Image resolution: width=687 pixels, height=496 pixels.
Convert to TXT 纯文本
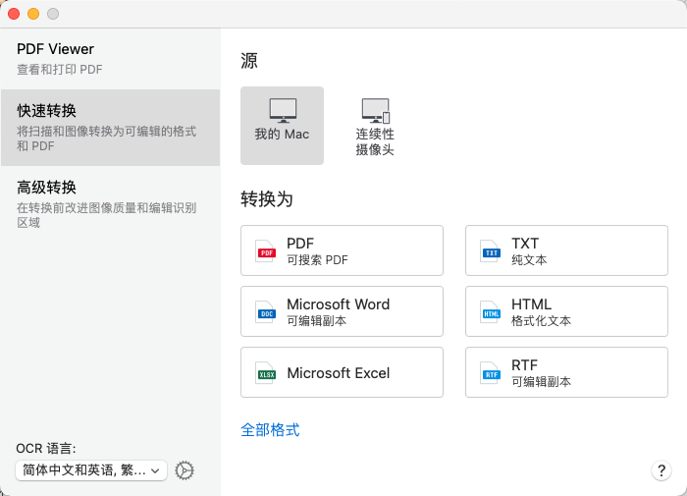click(566, 250)
